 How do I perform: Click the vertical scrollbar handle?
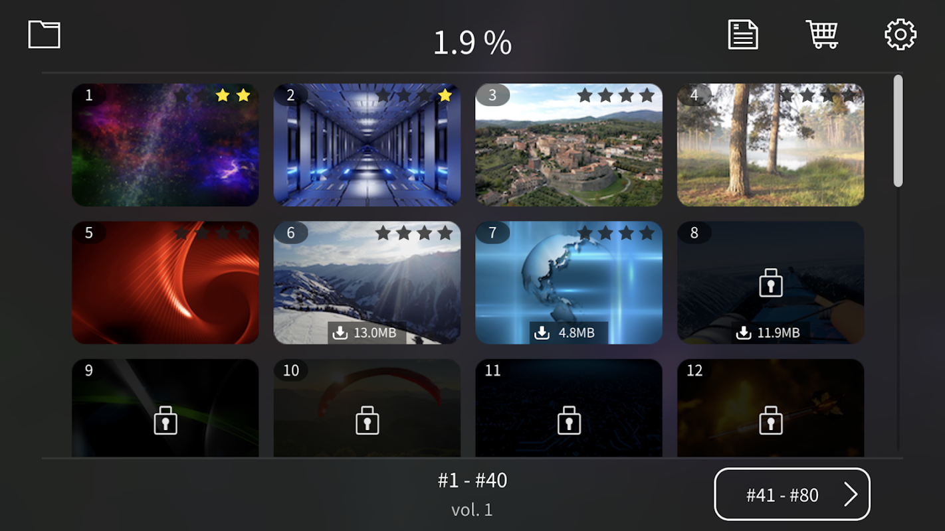(898, 131)
